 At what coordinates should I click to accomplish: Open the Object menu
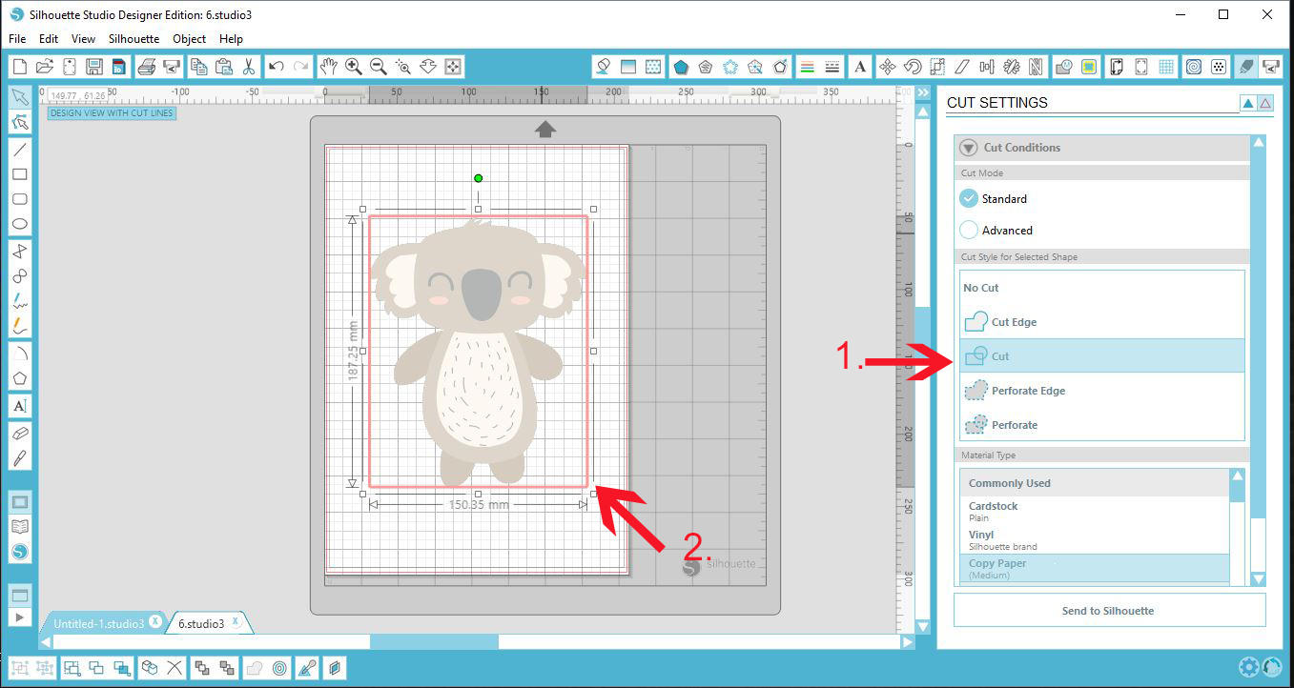[x=189, y=39]
